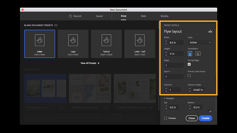Expand View All Presets
Screen dimensions: 237x133
tap(90, 63)
